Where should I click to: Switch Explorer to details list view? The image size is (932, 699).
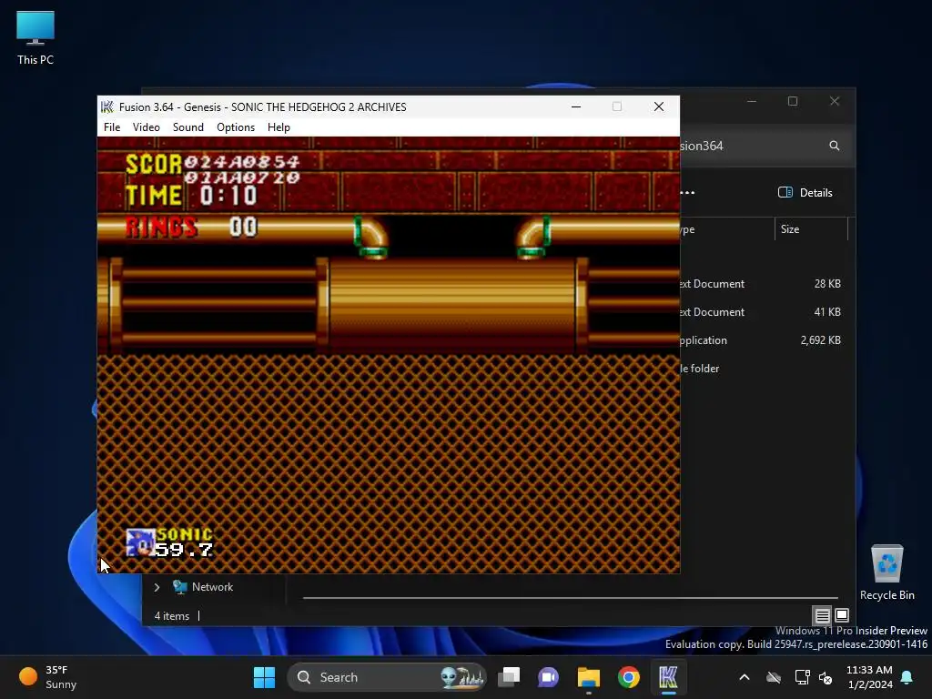coord(822,616)
